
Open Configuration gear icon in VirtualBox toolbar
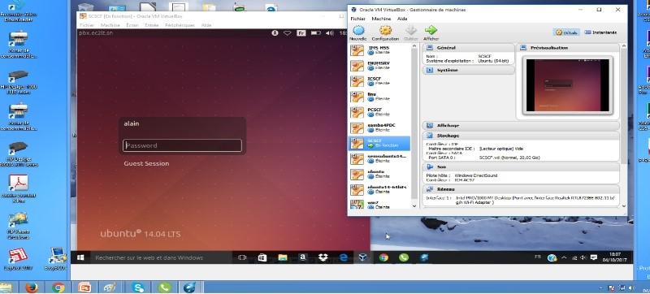pyautogui.click(x=385, y=30)
